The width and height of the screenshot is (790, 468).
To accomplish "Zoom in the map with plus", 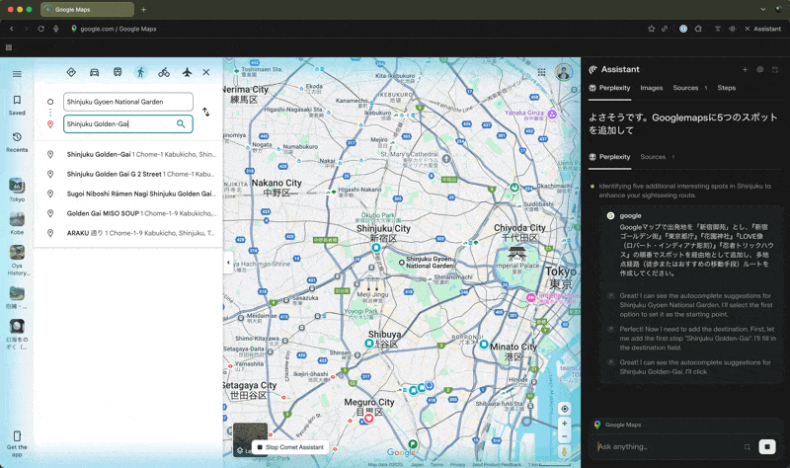I will [565, 424].
